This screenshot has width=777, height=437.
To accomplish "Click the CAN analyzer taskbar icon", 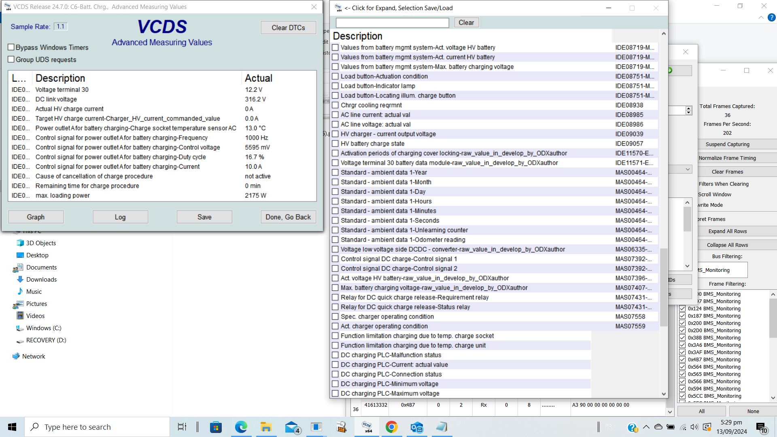I will [x=342, y=427].
